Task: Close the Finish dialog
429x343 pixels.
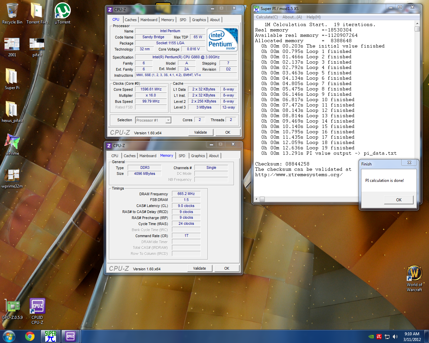Action: [409, 163]
